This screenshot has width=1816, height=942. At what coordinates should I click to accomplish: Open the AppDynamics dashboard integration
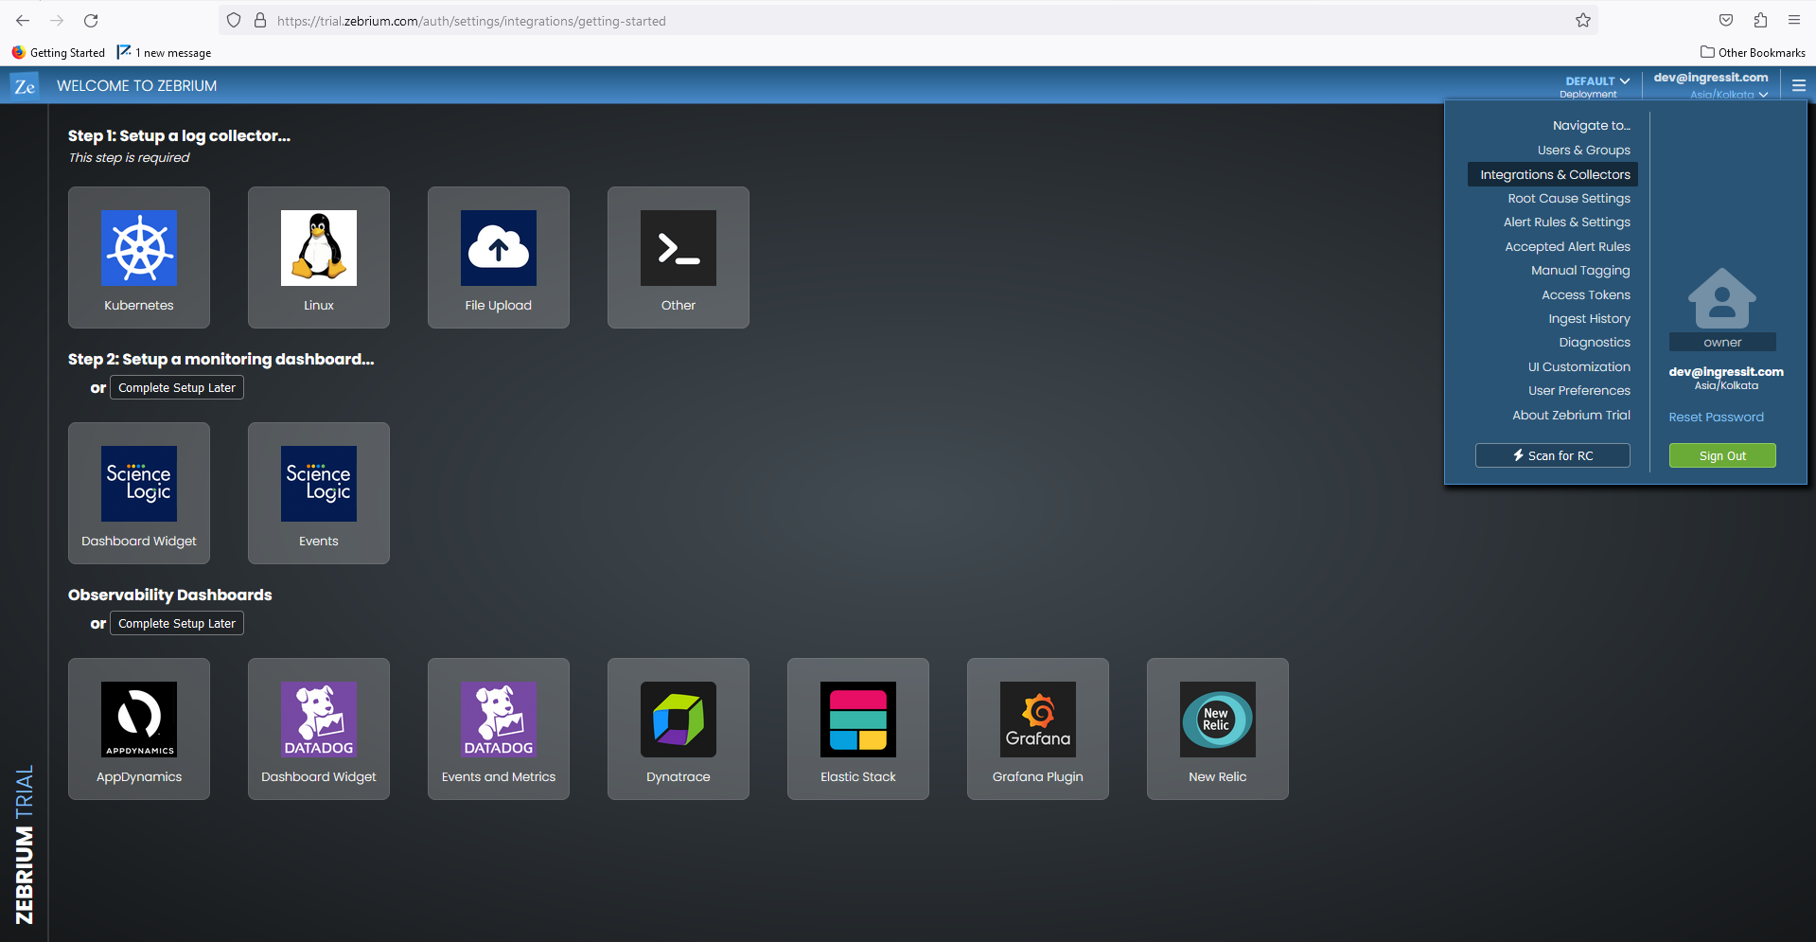139,729
